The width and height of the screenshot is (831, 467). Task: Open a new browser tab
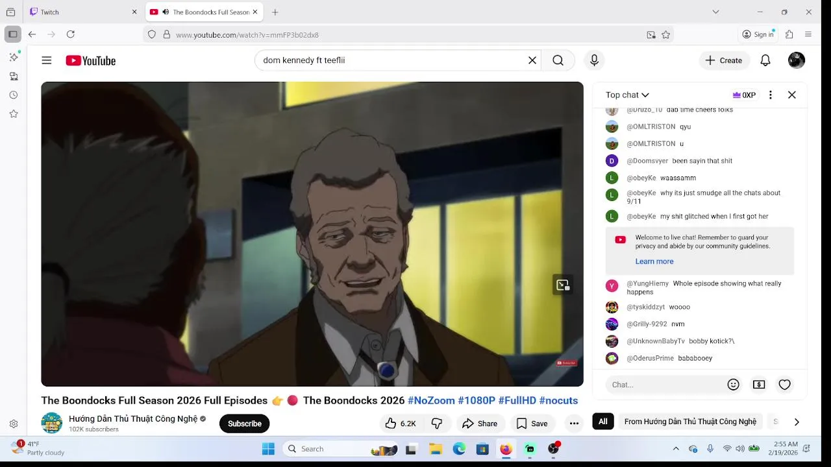coord(275,12)
